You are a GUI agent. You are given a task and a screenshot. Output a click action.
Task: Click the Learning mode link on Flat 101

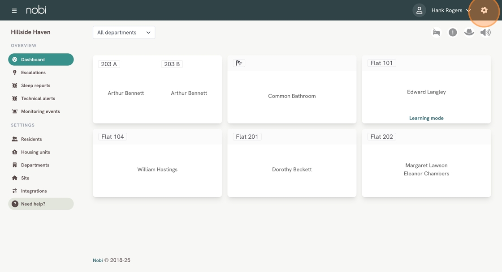pyautogui.click(x=426, y=118)
